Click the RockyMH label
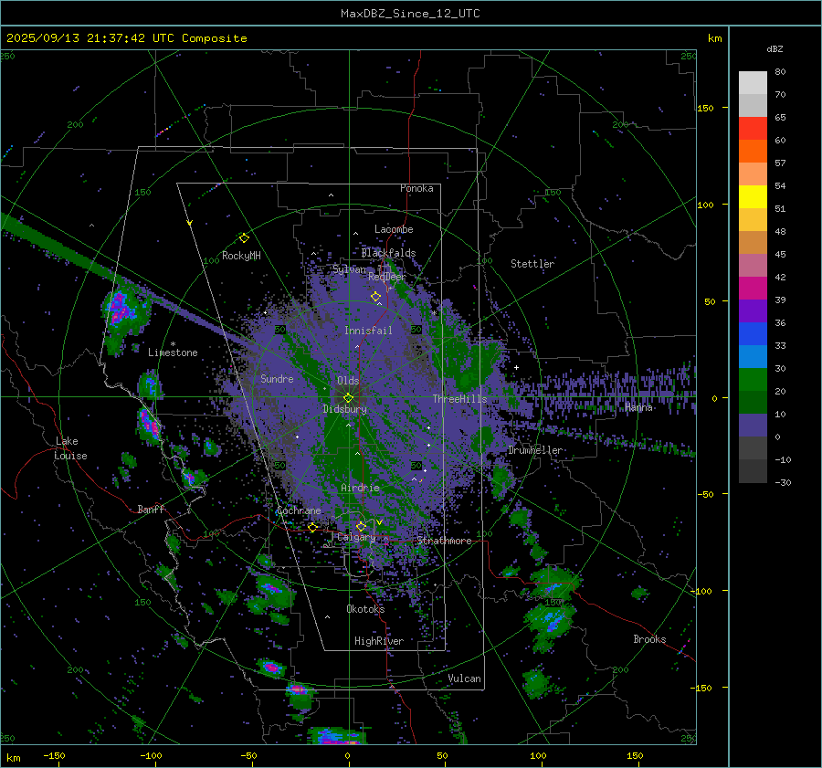 [241, 256]
